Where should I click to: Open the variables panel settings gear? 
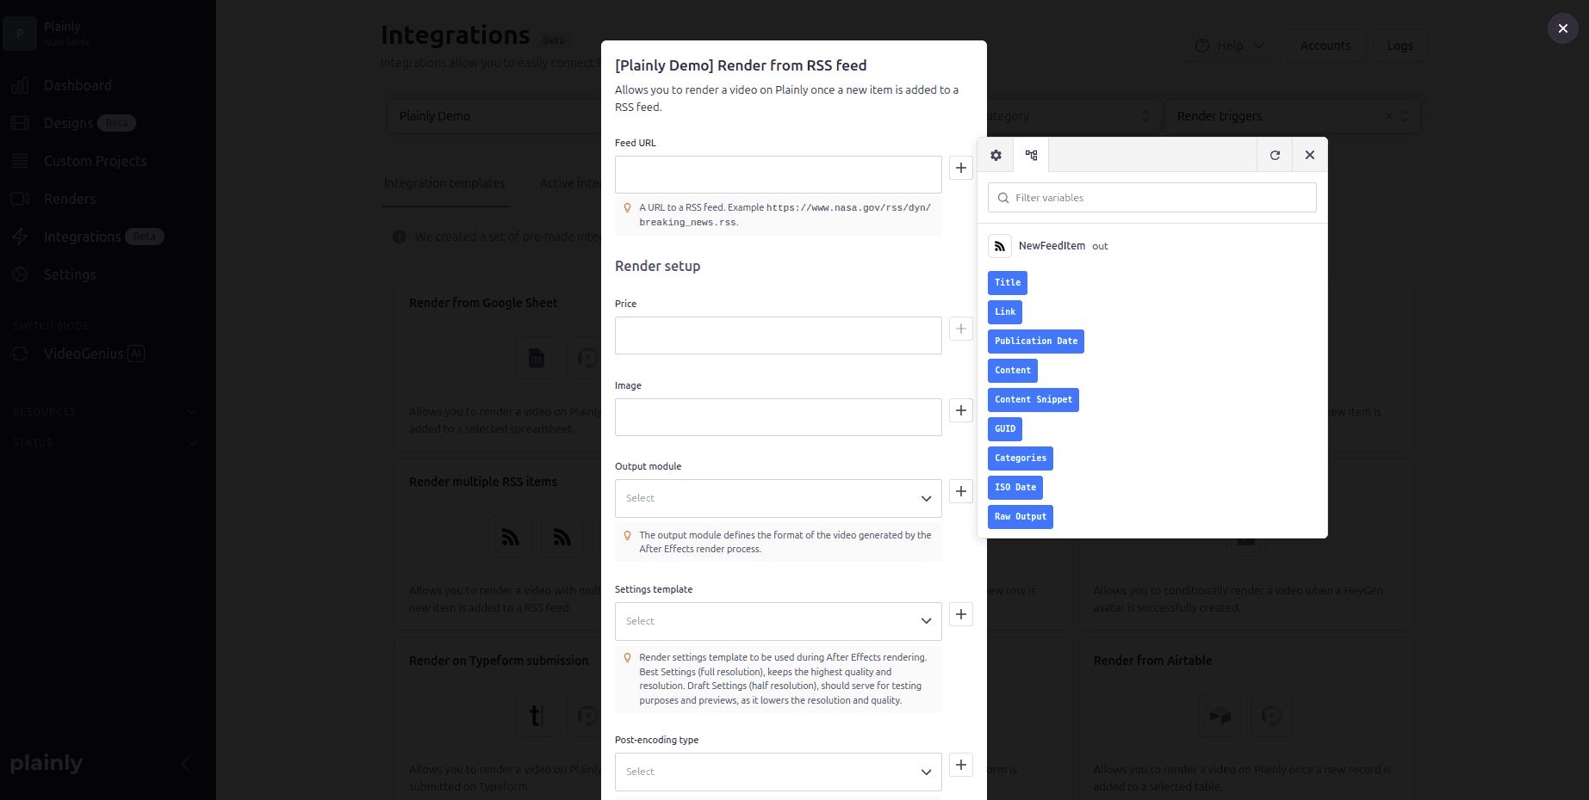click(996, 156)
